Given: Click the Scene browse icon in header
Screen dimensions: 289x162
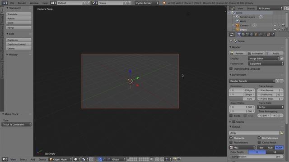Looking at the screenshot, I should point(94,3).
